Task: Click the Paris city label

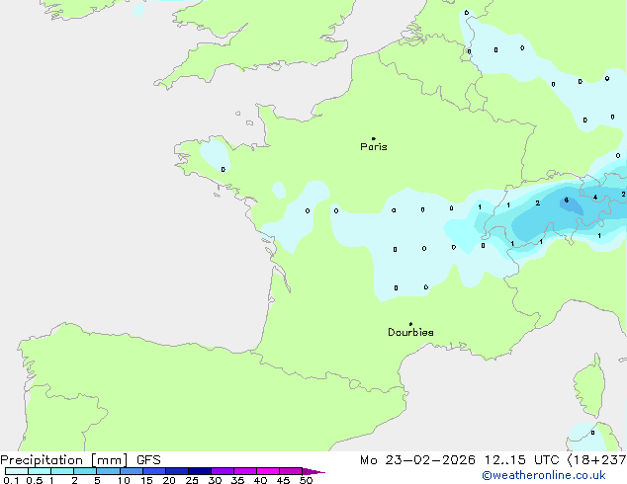Action: click(x=374, y=147)
